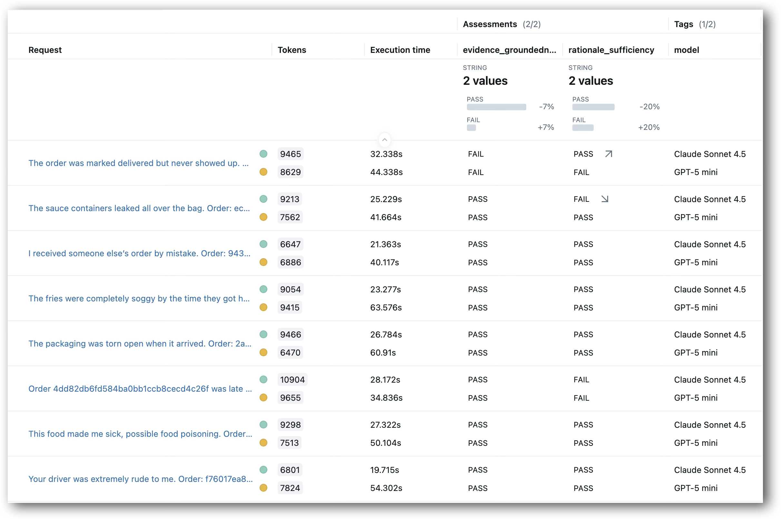Click the rationale_sufficiency PASS distribution bar
The height and width of the screenshot is (519, 781).
(593, 107)
